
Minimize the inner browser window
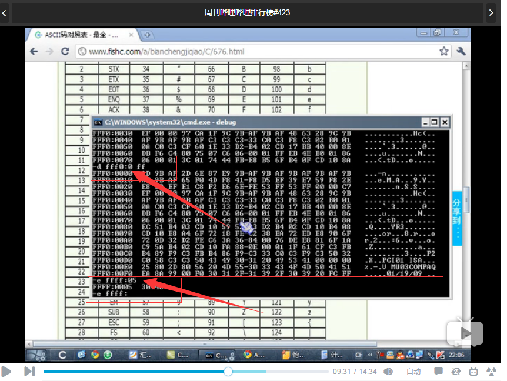click(x=423, y=33)
